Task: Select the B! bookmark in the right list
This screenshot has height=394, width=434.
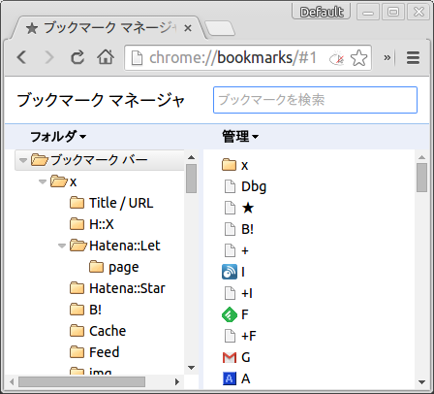Action: 238,229
